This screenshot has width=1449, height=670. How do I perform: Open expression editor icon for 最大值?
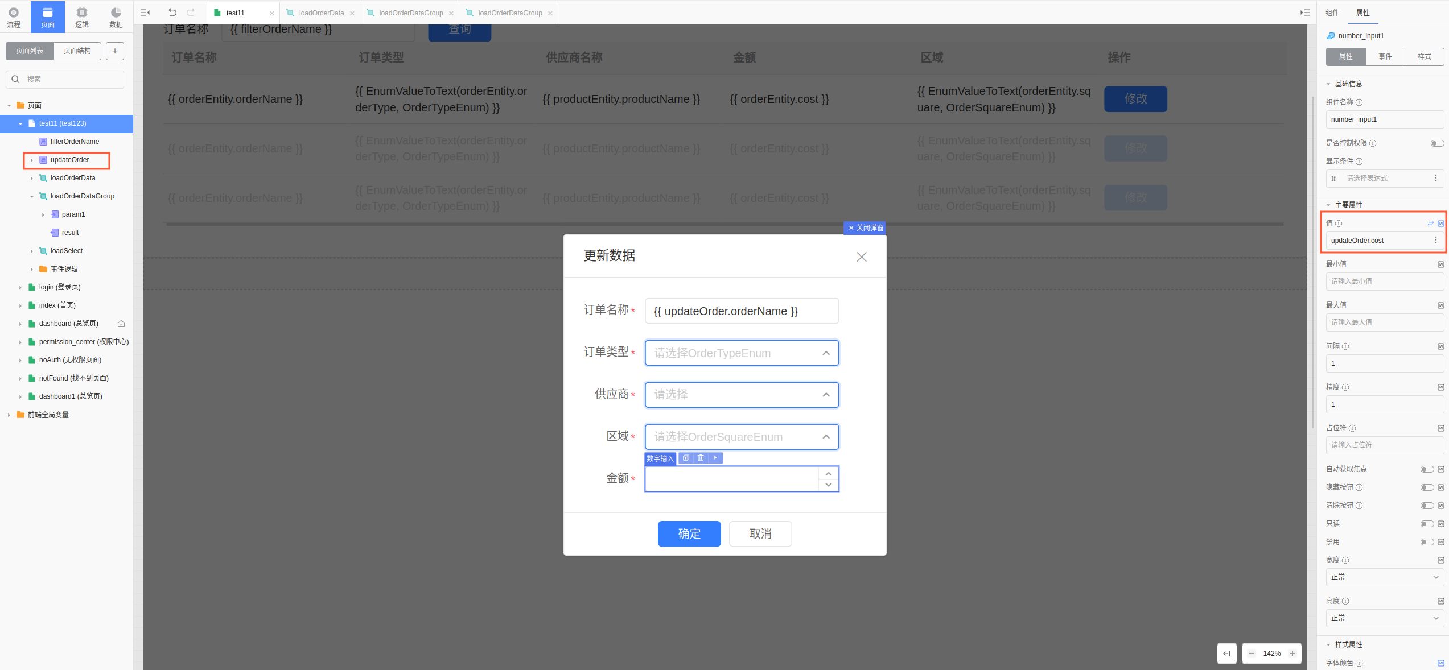coord(1441,305)
